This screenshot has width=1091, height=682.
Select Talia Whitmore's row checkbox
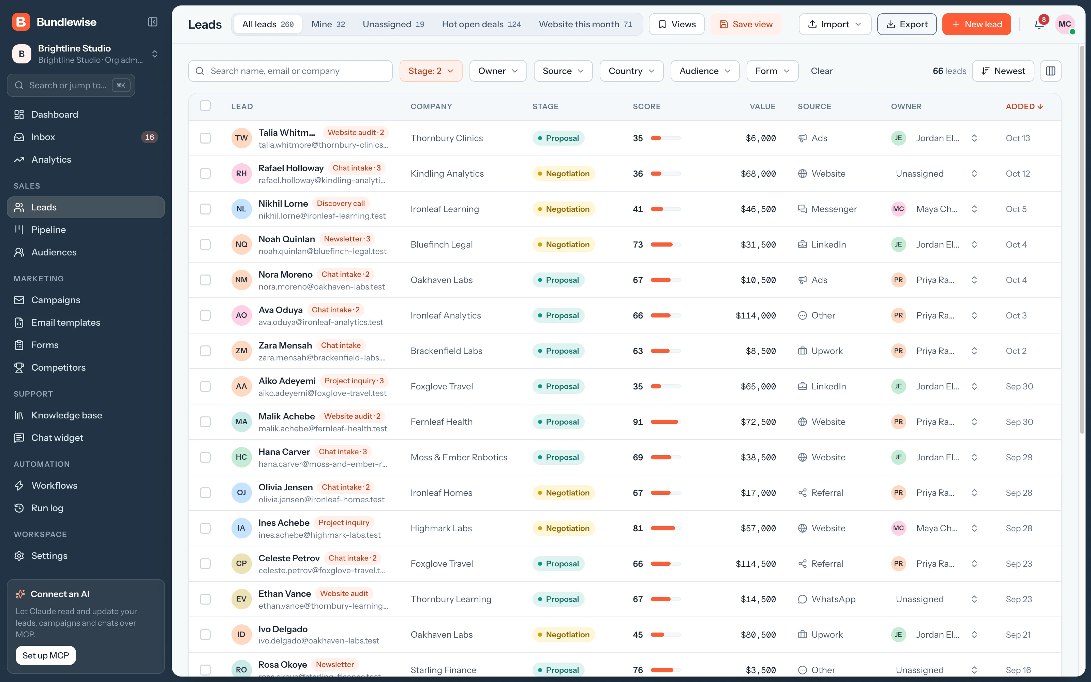coord(205,138)
